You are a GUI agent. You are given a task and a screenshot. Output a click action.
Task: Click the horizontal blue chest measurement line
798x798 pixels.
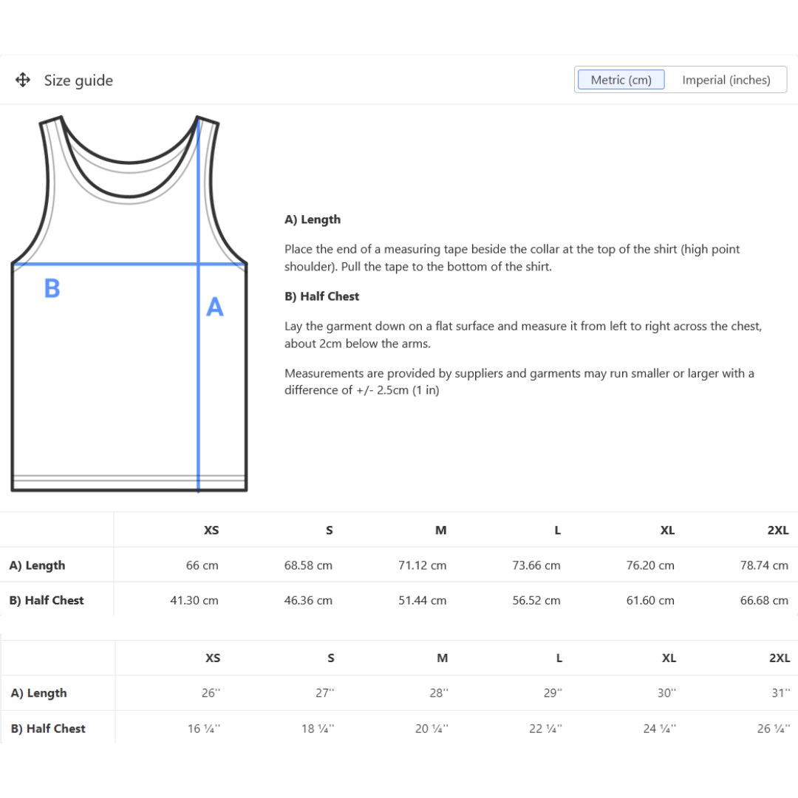[111, 265]
